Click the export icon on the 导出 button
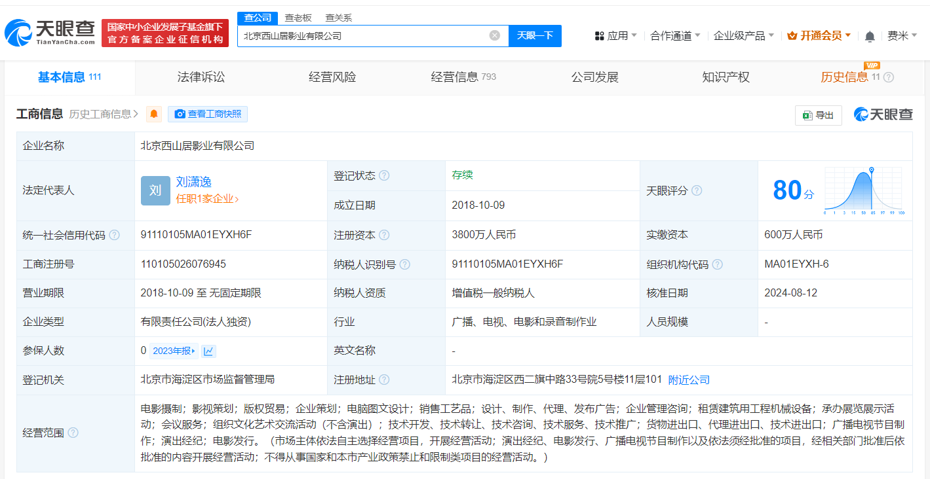Image resolution: width=930 pixels, height=479 pixels. pos(807,115)
